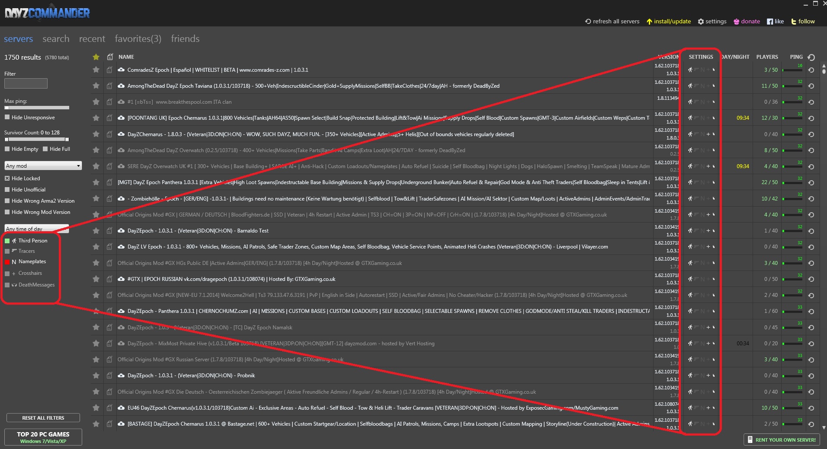Toggle Hide Wrong Arma2 Version

[7, 201]
